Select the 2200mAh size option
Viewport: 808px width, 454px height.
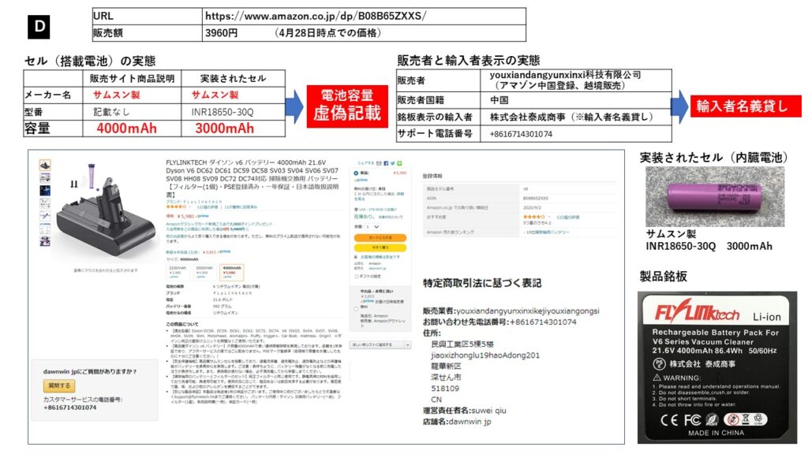[178, 270]
